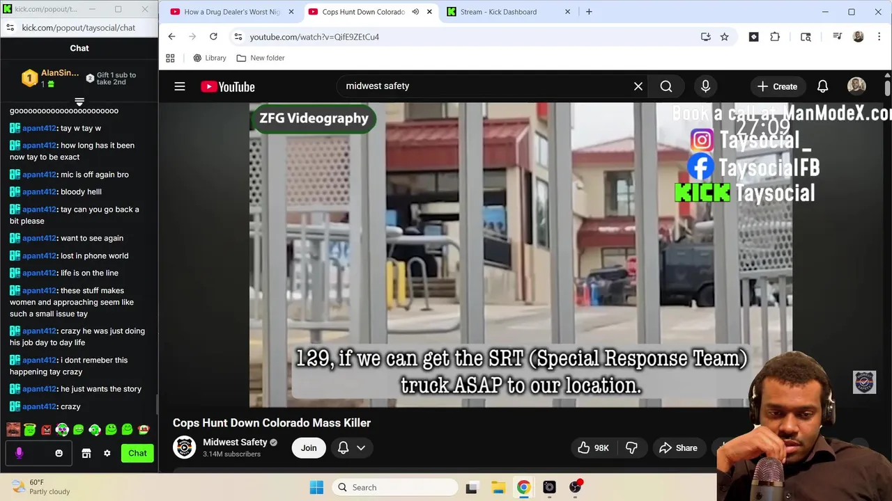Image resolution: width=892 pixels, height=501 pixels.
Task: Insert the laughing man face emote
Action: point(13,430)
